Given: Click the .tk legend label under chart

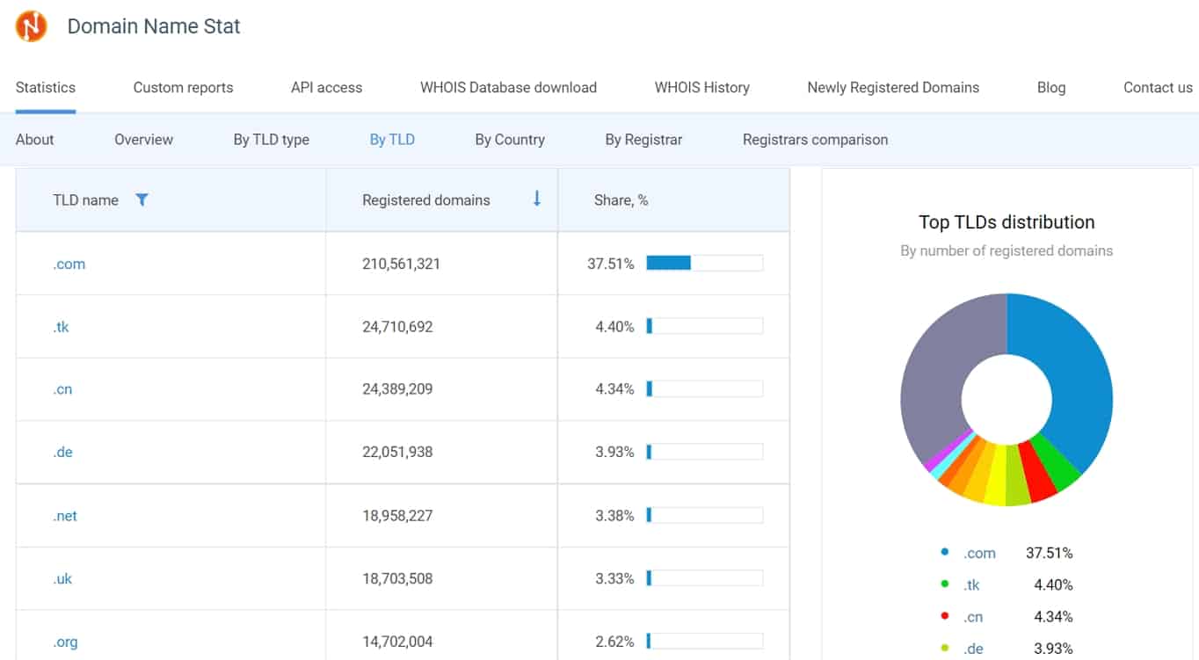Looking at the screenshot, I should tap(971, 584).
